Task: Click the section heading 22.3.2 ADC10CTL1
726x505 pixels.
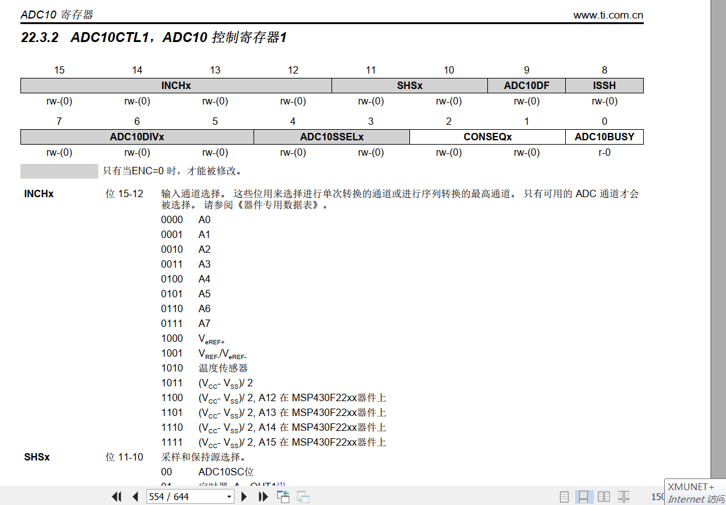Action: pyautogui.click(x=154, y=38)
